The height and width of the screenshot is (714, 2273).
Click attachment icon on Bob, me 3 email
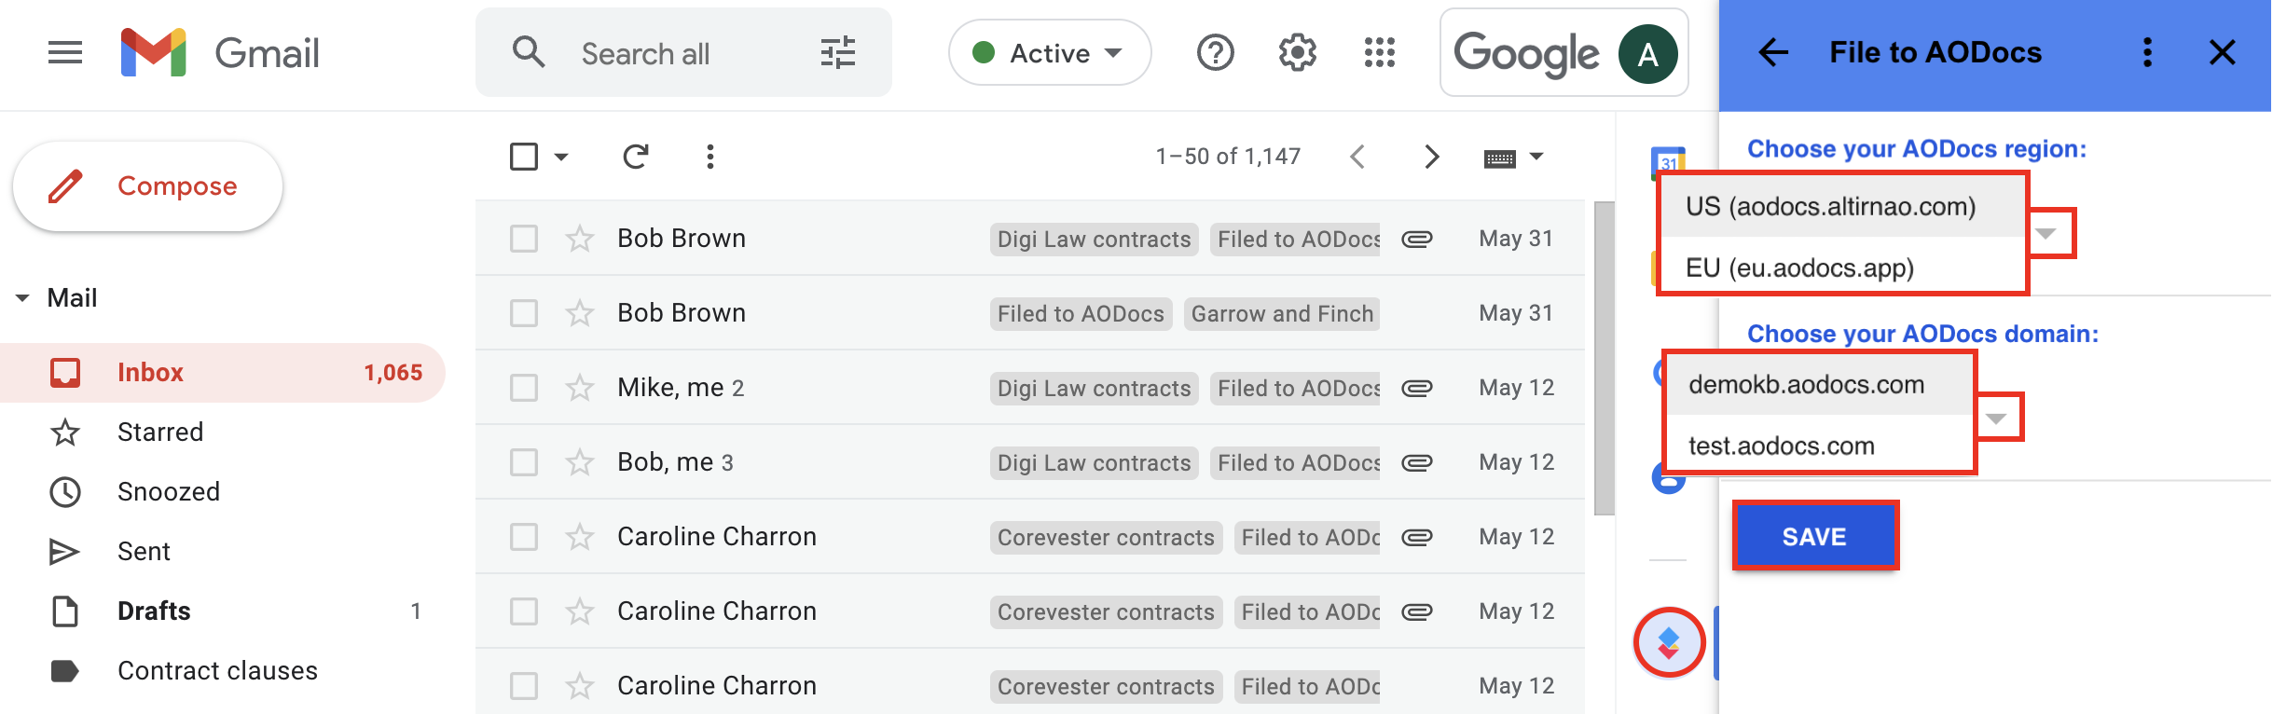(x=1416, y=462)
